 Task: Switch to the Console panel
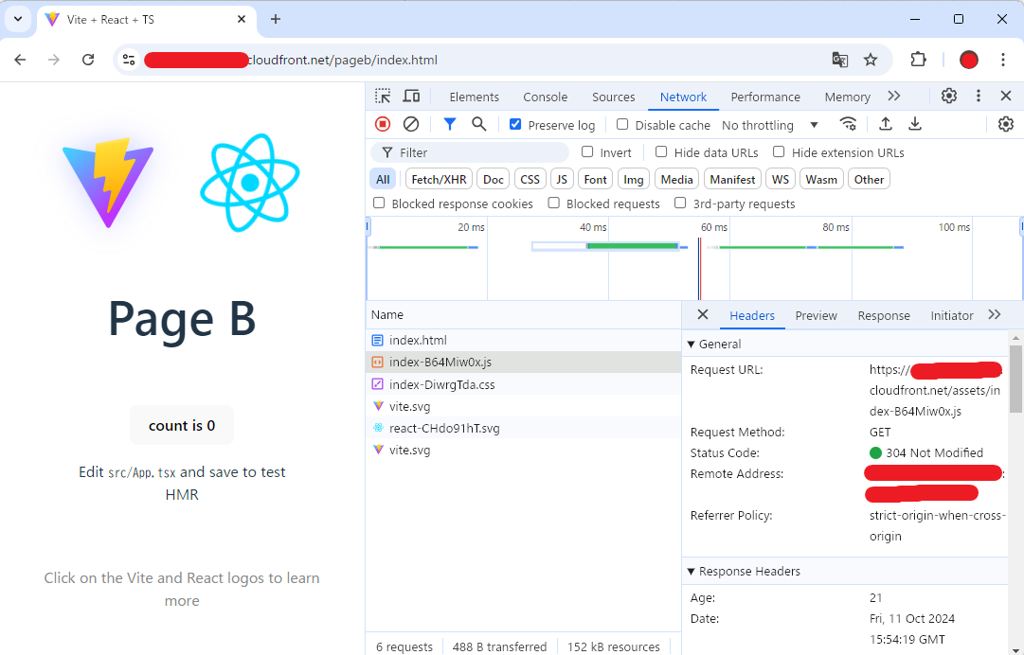546,97
